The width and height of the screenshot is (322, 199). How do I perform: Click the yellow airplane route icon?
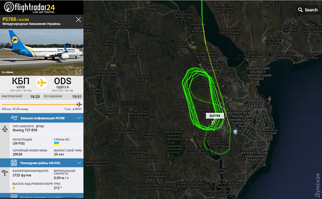[42, 83]
